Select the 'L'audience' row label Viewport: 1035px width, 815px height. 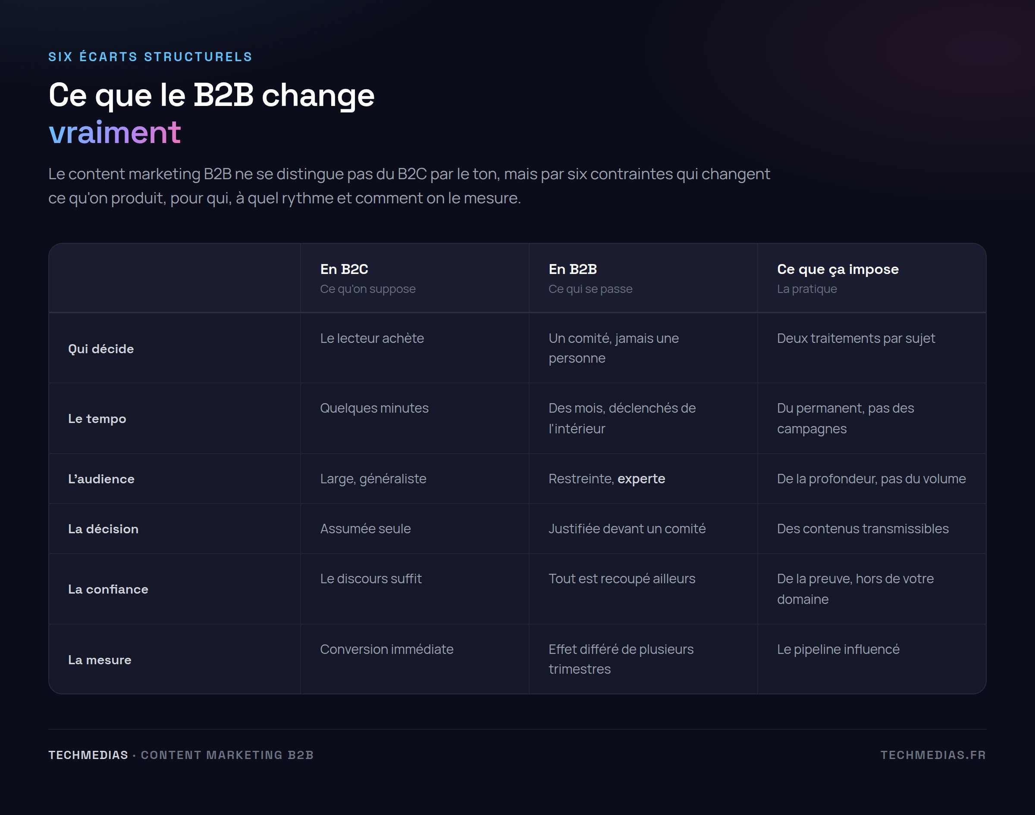[101, 479]
